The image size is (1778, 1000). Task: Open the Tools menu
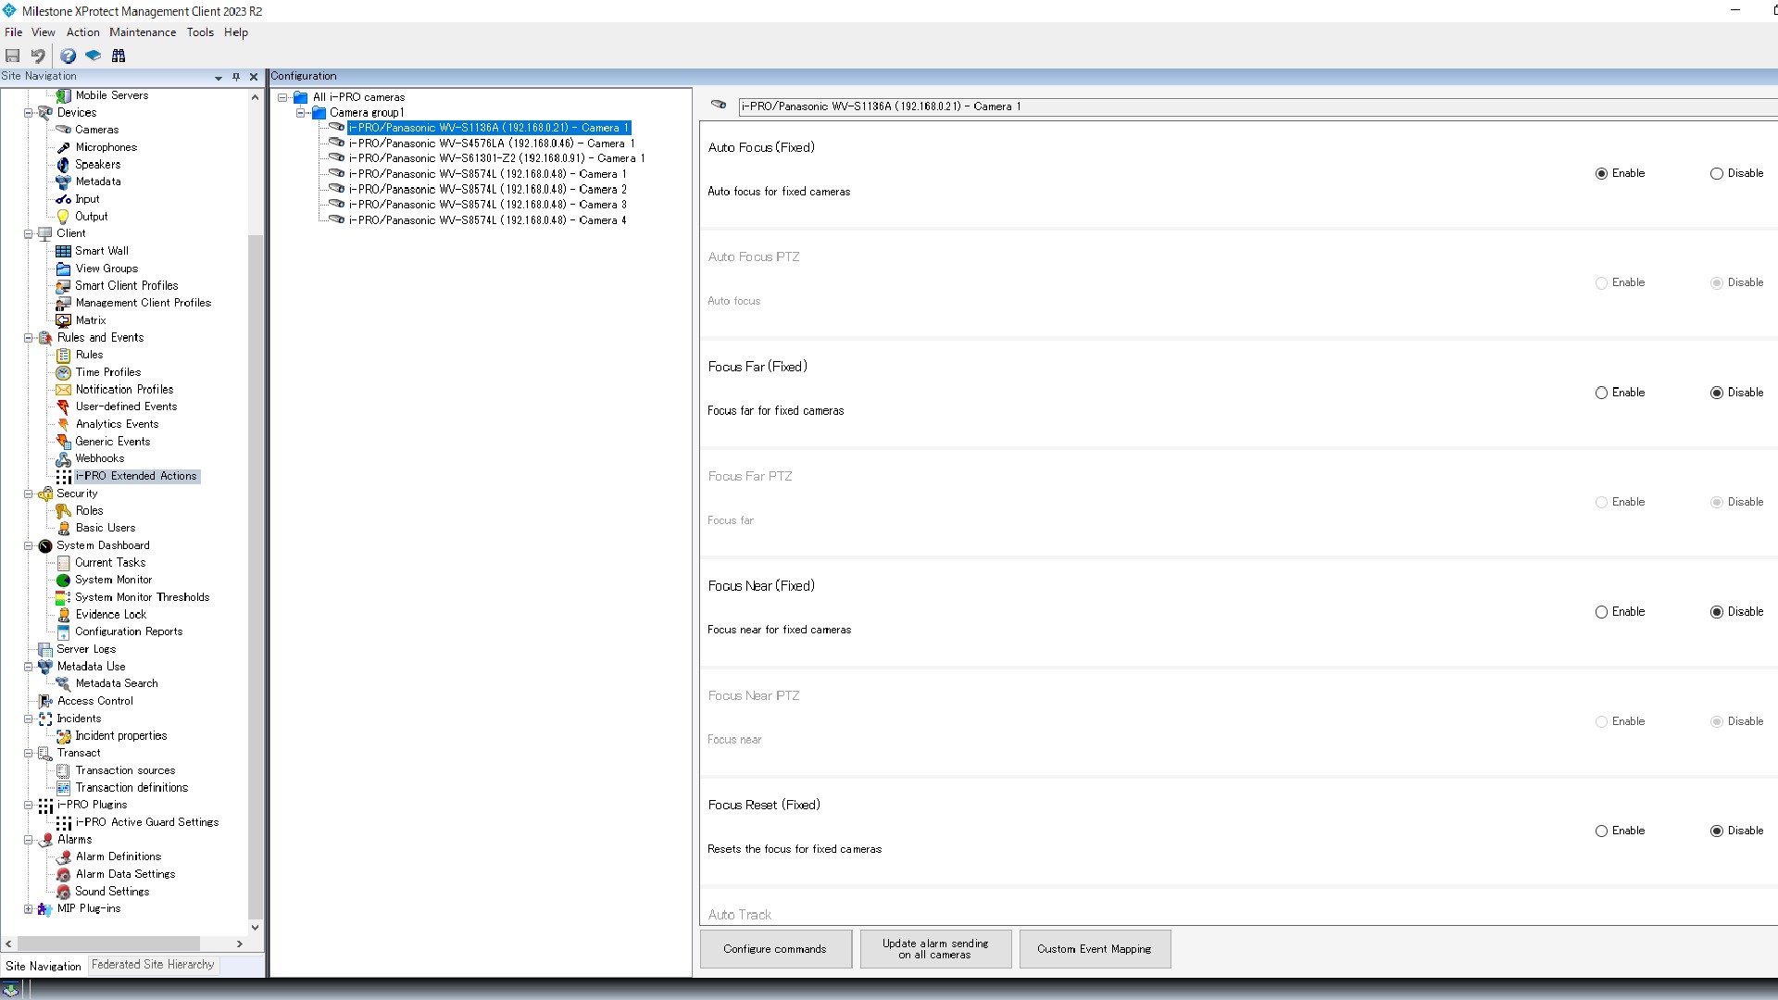click(x=200, y=31)
